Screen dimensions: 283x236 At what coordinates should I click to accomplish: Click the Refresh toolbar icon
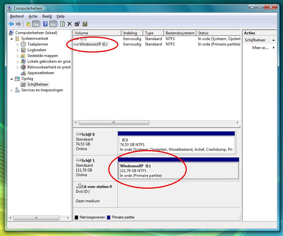tap(62, 24)
